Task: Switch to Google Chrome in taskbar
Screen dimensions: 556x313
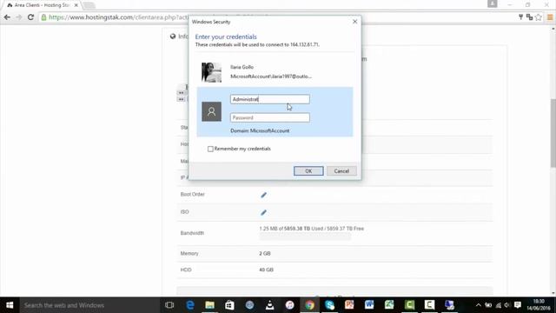Action: click(x=309, y=305)
